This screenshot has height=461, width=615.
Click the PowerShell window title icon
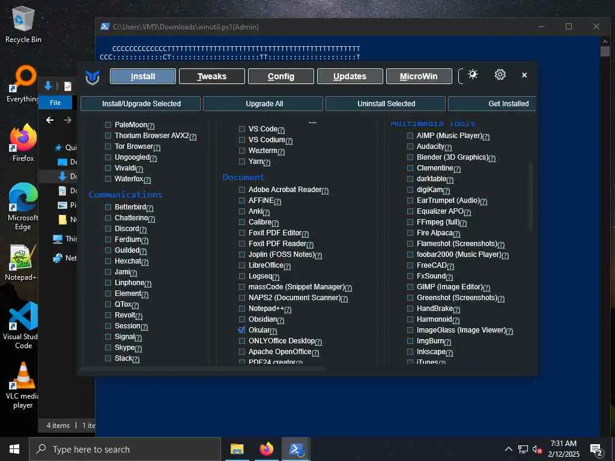[x=105, y=26]
